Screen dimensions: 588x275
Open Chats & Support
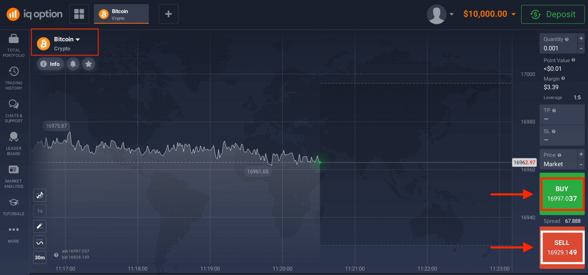pyautogui.click(x=14, y=111)
